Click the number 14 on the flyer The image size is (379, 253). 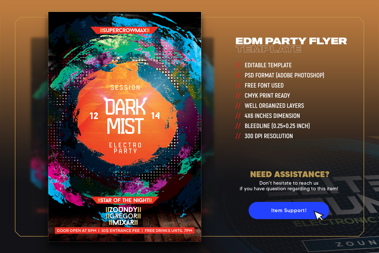point(155,116)
